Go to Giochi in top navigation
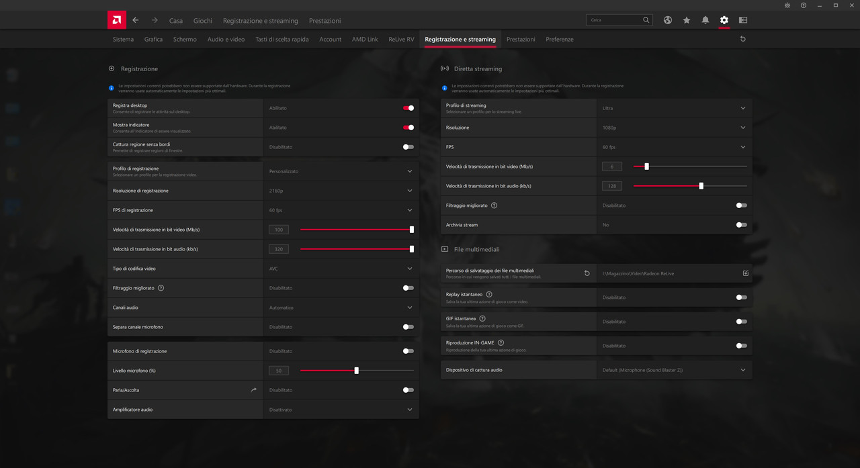860x468 pixels. tap(203, 21)
